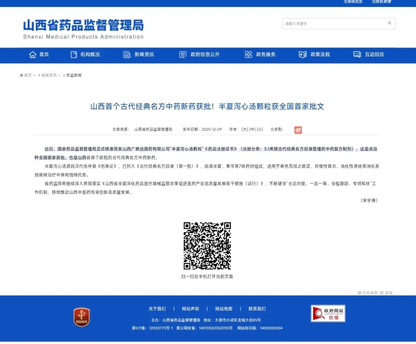Set font size to small [小]

click(x=260, y=129)
